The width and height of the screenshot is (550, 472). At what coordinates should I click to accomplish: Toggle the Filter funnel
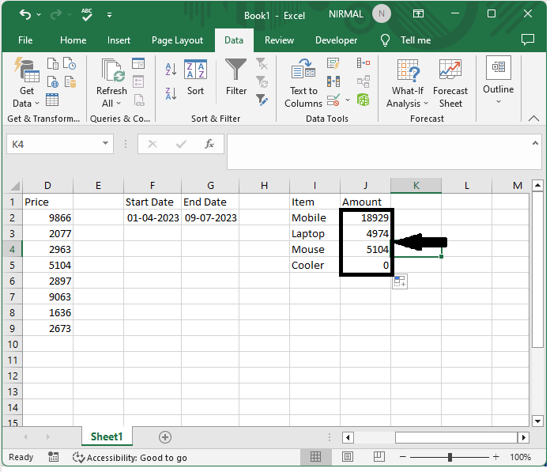pyautogui.click(x=236, y=78)
